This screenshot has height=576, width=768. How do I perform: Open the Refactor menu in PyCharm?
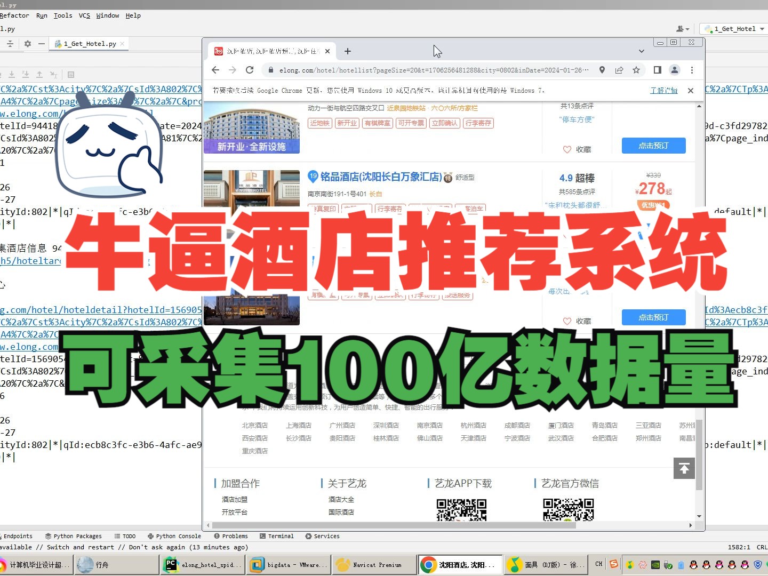pos(14,15)
